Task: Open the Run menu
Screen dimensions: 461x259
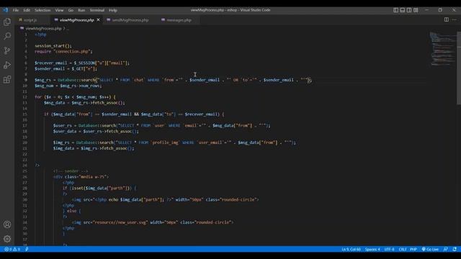Action: (x=81, y=10)
